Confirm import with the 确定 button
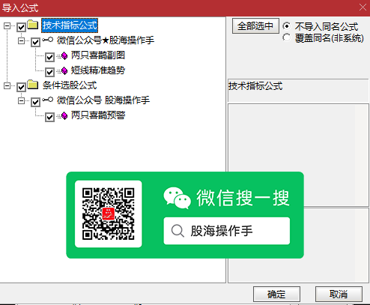The width and height of the screenshot is (370, 305). (x=276, y=294)
